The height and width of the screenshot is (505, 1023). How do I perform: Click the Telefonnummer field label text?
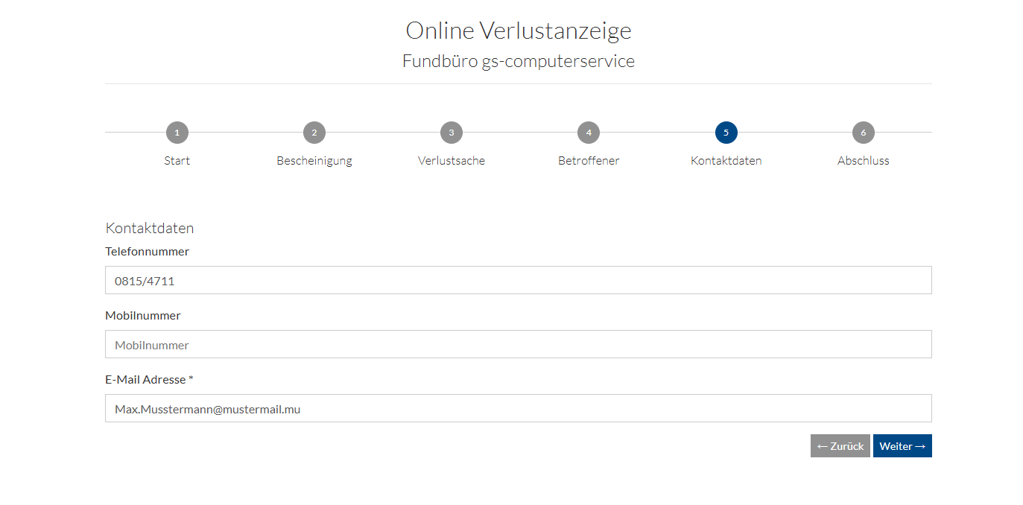click(x=148, y=252)
